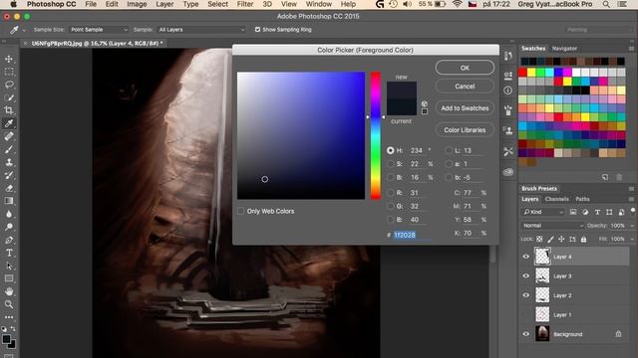This screenshot has width=638, height=358.
Task: Click the lock all icon in Layers
Action: 583,240
